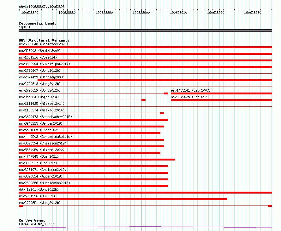Click the small red block of esv2720629
The image size is (281, 231).
166,93
